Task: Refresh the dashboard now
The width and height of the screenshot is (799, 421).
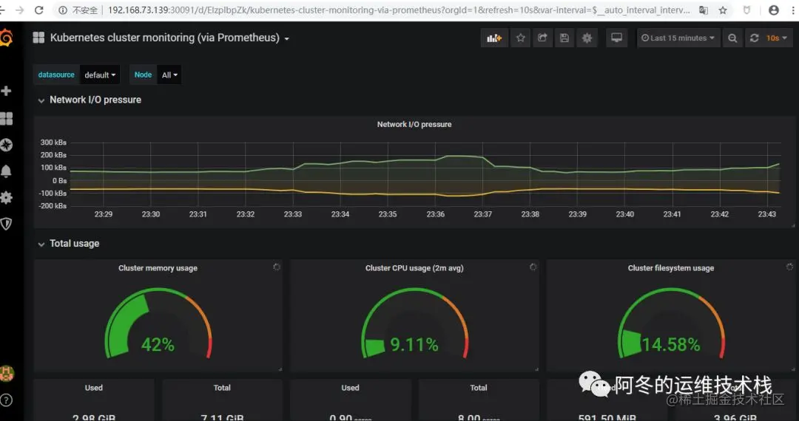Action: (x=754, y=38)
